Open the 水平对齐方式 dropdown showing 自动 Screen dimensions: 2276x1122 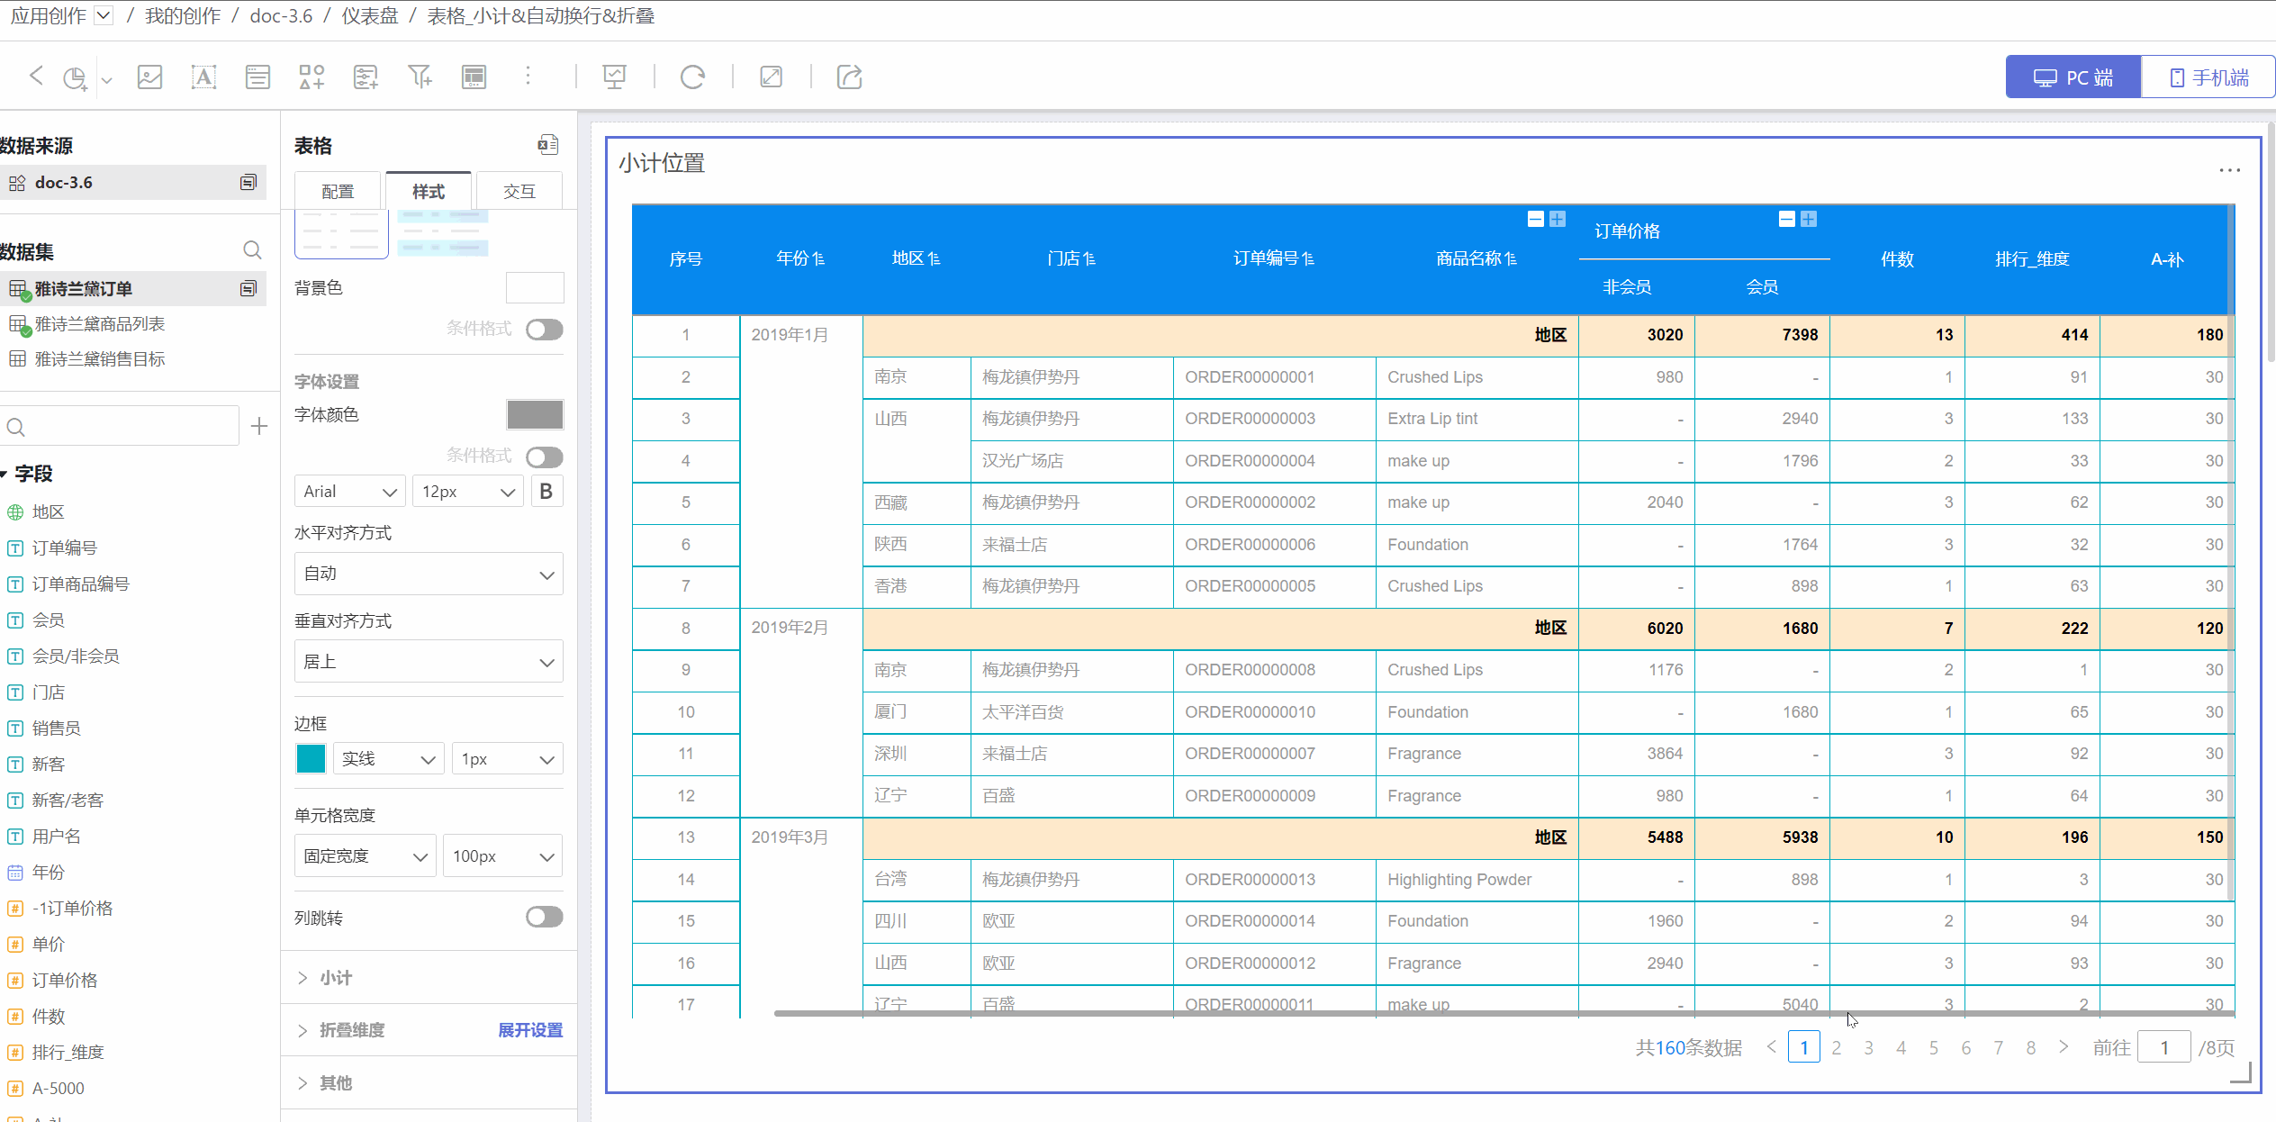point(429,575)
